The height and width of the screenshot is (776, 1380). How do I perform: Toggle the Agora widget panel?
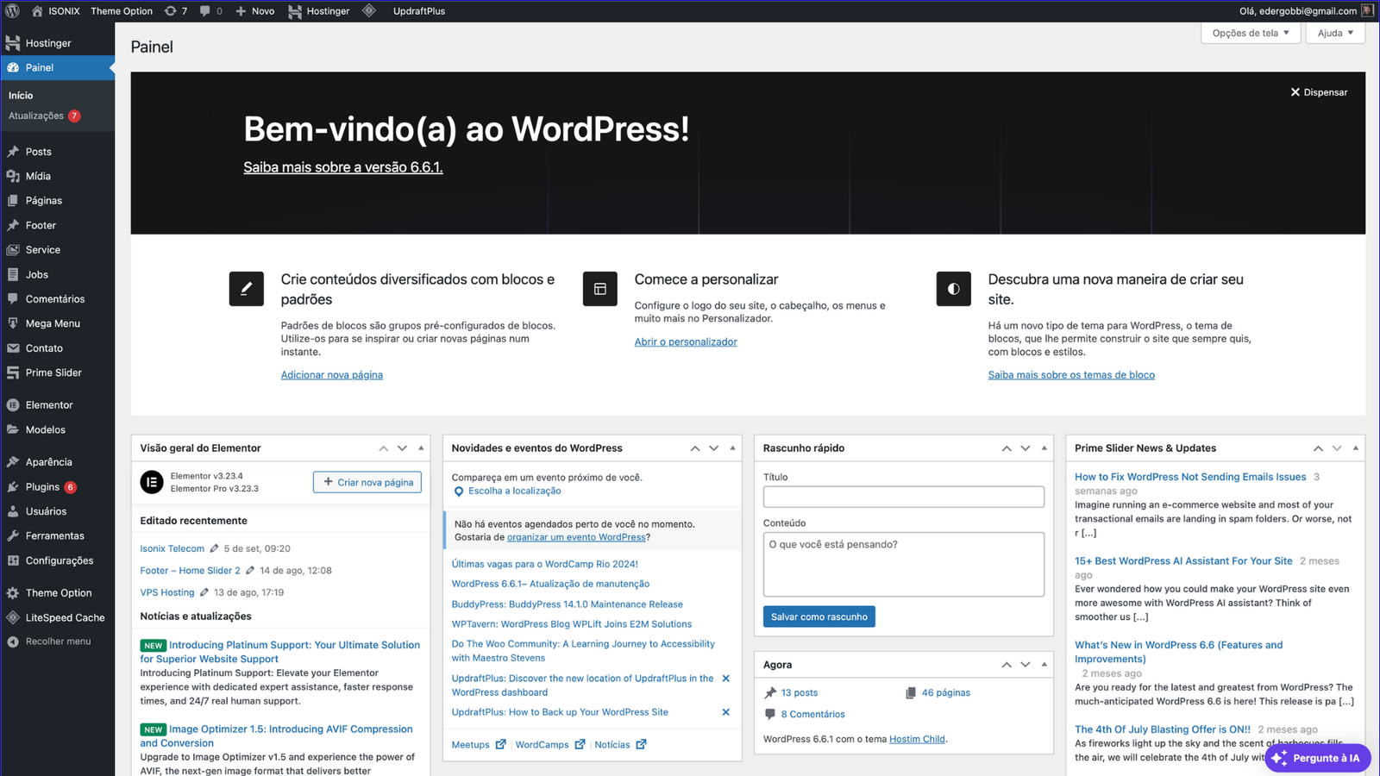pyautogui.click(x=1044, y=665)
